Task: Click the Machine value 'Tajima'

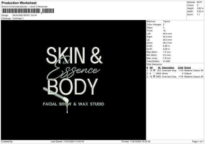Action: coord(166,21)
